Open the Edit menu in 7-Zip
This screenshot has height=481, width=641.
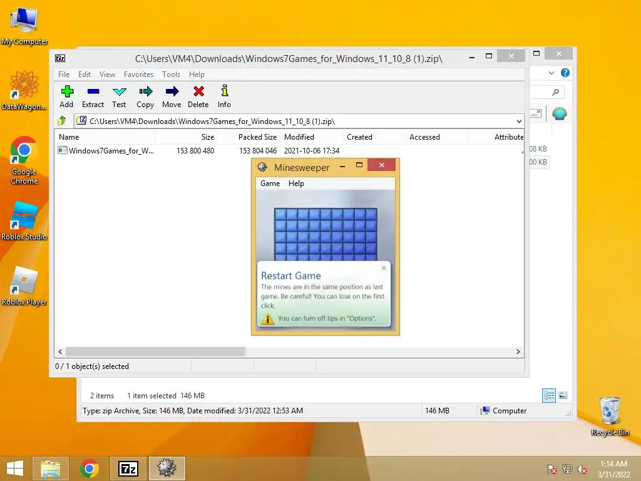tap(85, 75)
